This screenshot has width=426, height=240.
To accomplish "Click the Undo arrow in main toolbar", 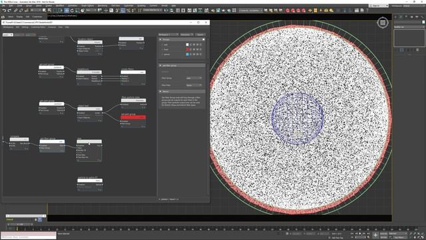I will click(x=4, y=11).
